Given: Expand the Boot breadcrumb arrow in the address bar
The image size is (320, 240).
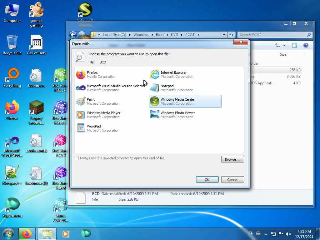Looking at the screenshot, I should point(167,35).
